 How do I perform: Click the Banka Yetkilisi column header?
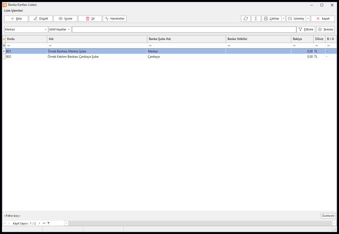258,39
